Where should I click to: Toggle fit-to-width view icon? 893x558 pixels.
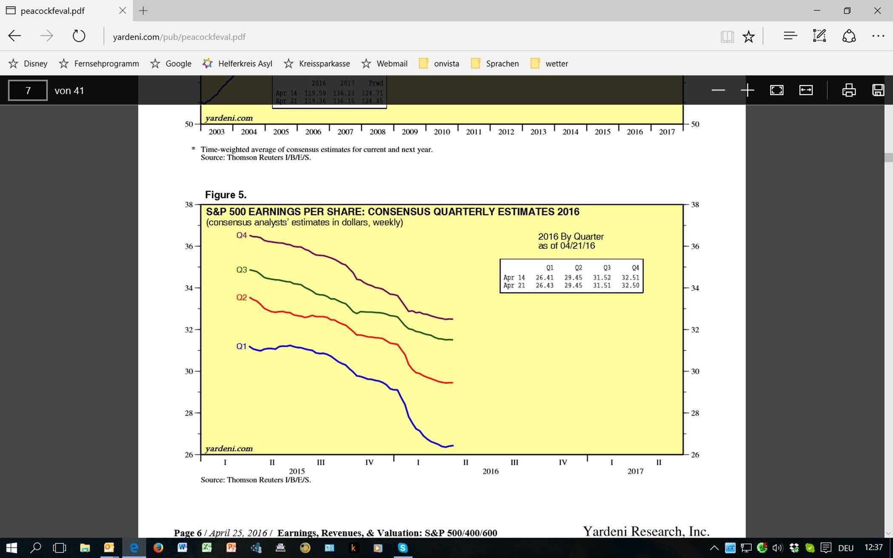[806, 90]
